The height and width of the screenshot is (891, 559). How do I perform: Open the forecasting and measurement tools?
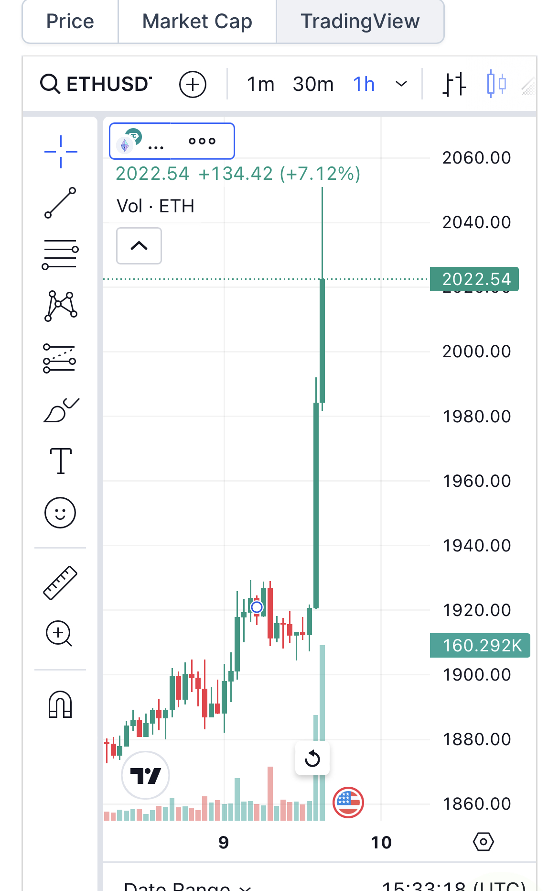click(60, 358)
